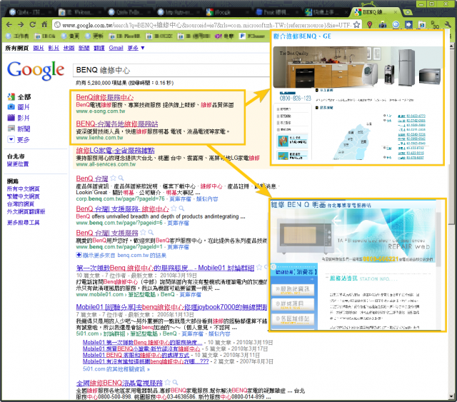The image size is (457, 402).
Task: Open the Home page icon
Action: click(x=44, y=24)
